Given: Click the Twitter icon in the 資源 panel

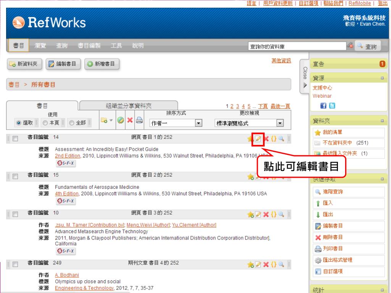Looking at the screenshot, I should click(x=332, y=106).
